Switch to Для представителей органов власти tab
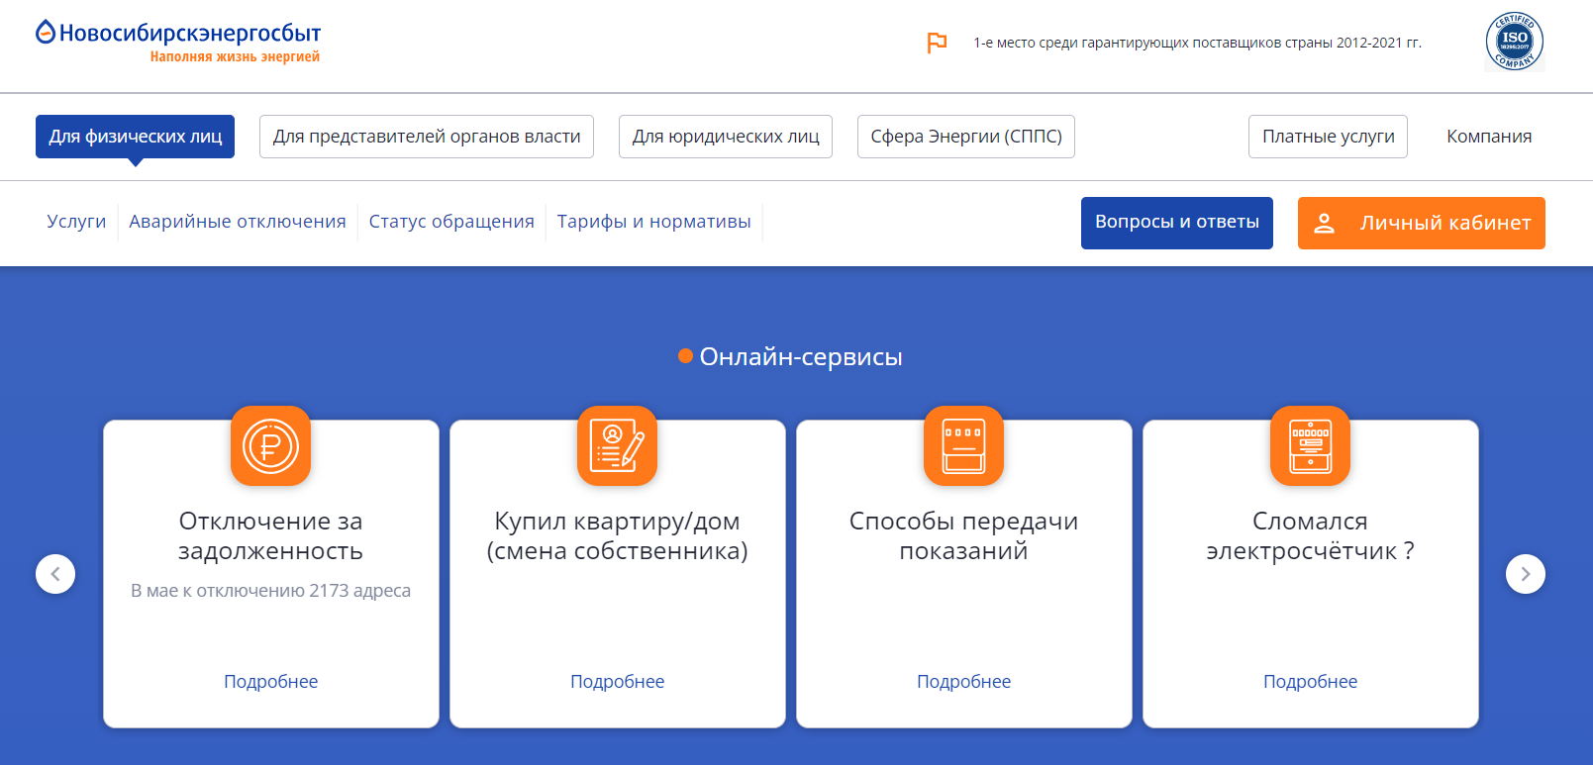This screenshot has height=765, width=1593. (x=427, y=137)
